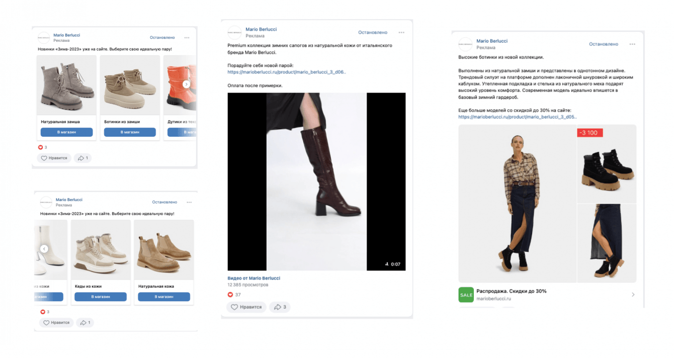Click share arrow with count 3 in video ad

pos(280,307)
